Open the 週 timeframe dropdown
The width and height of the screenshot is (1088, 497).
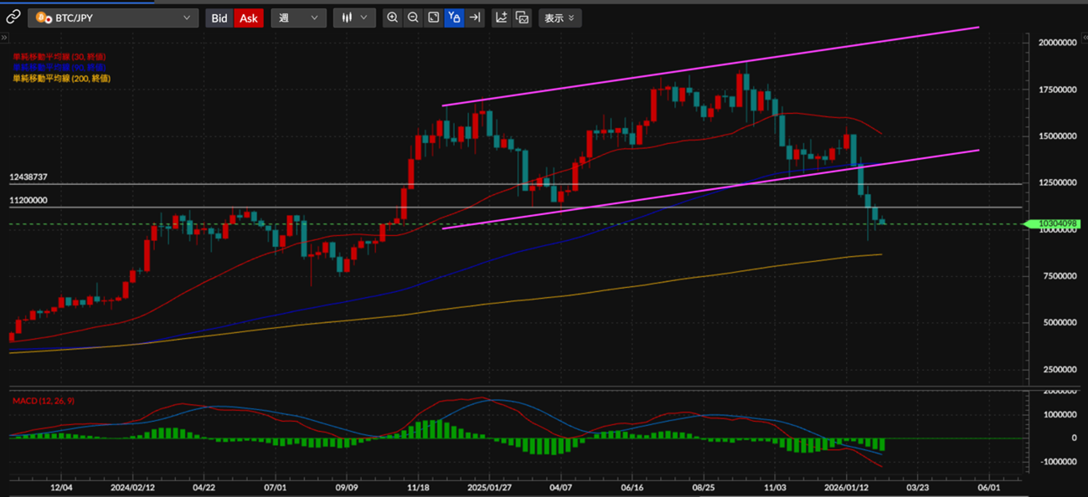pyautogui.click(x=298, y=18)
